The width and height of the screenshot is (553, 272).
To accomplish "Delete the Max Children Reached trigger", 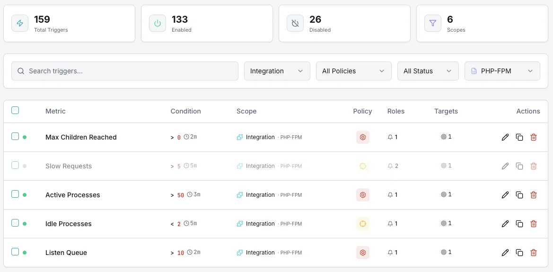I will click(534, 137).
